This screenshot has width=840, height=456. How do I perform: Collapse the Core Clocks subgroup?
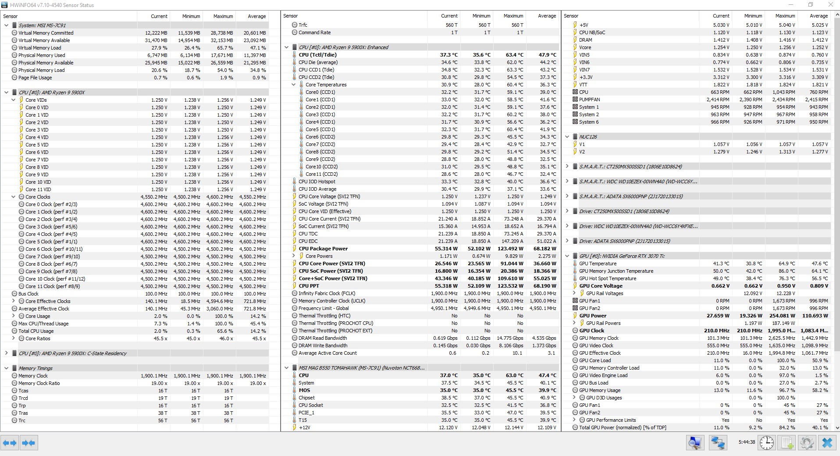click(13, 197)
